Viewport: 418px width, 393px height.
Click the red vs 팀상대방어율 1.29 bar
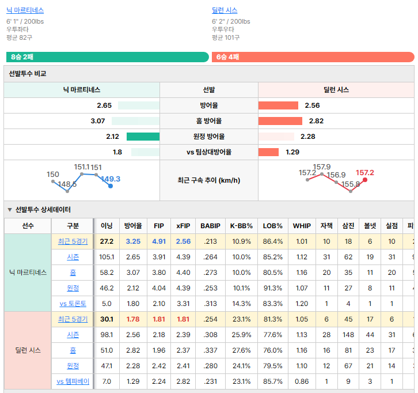pos(268,152)
